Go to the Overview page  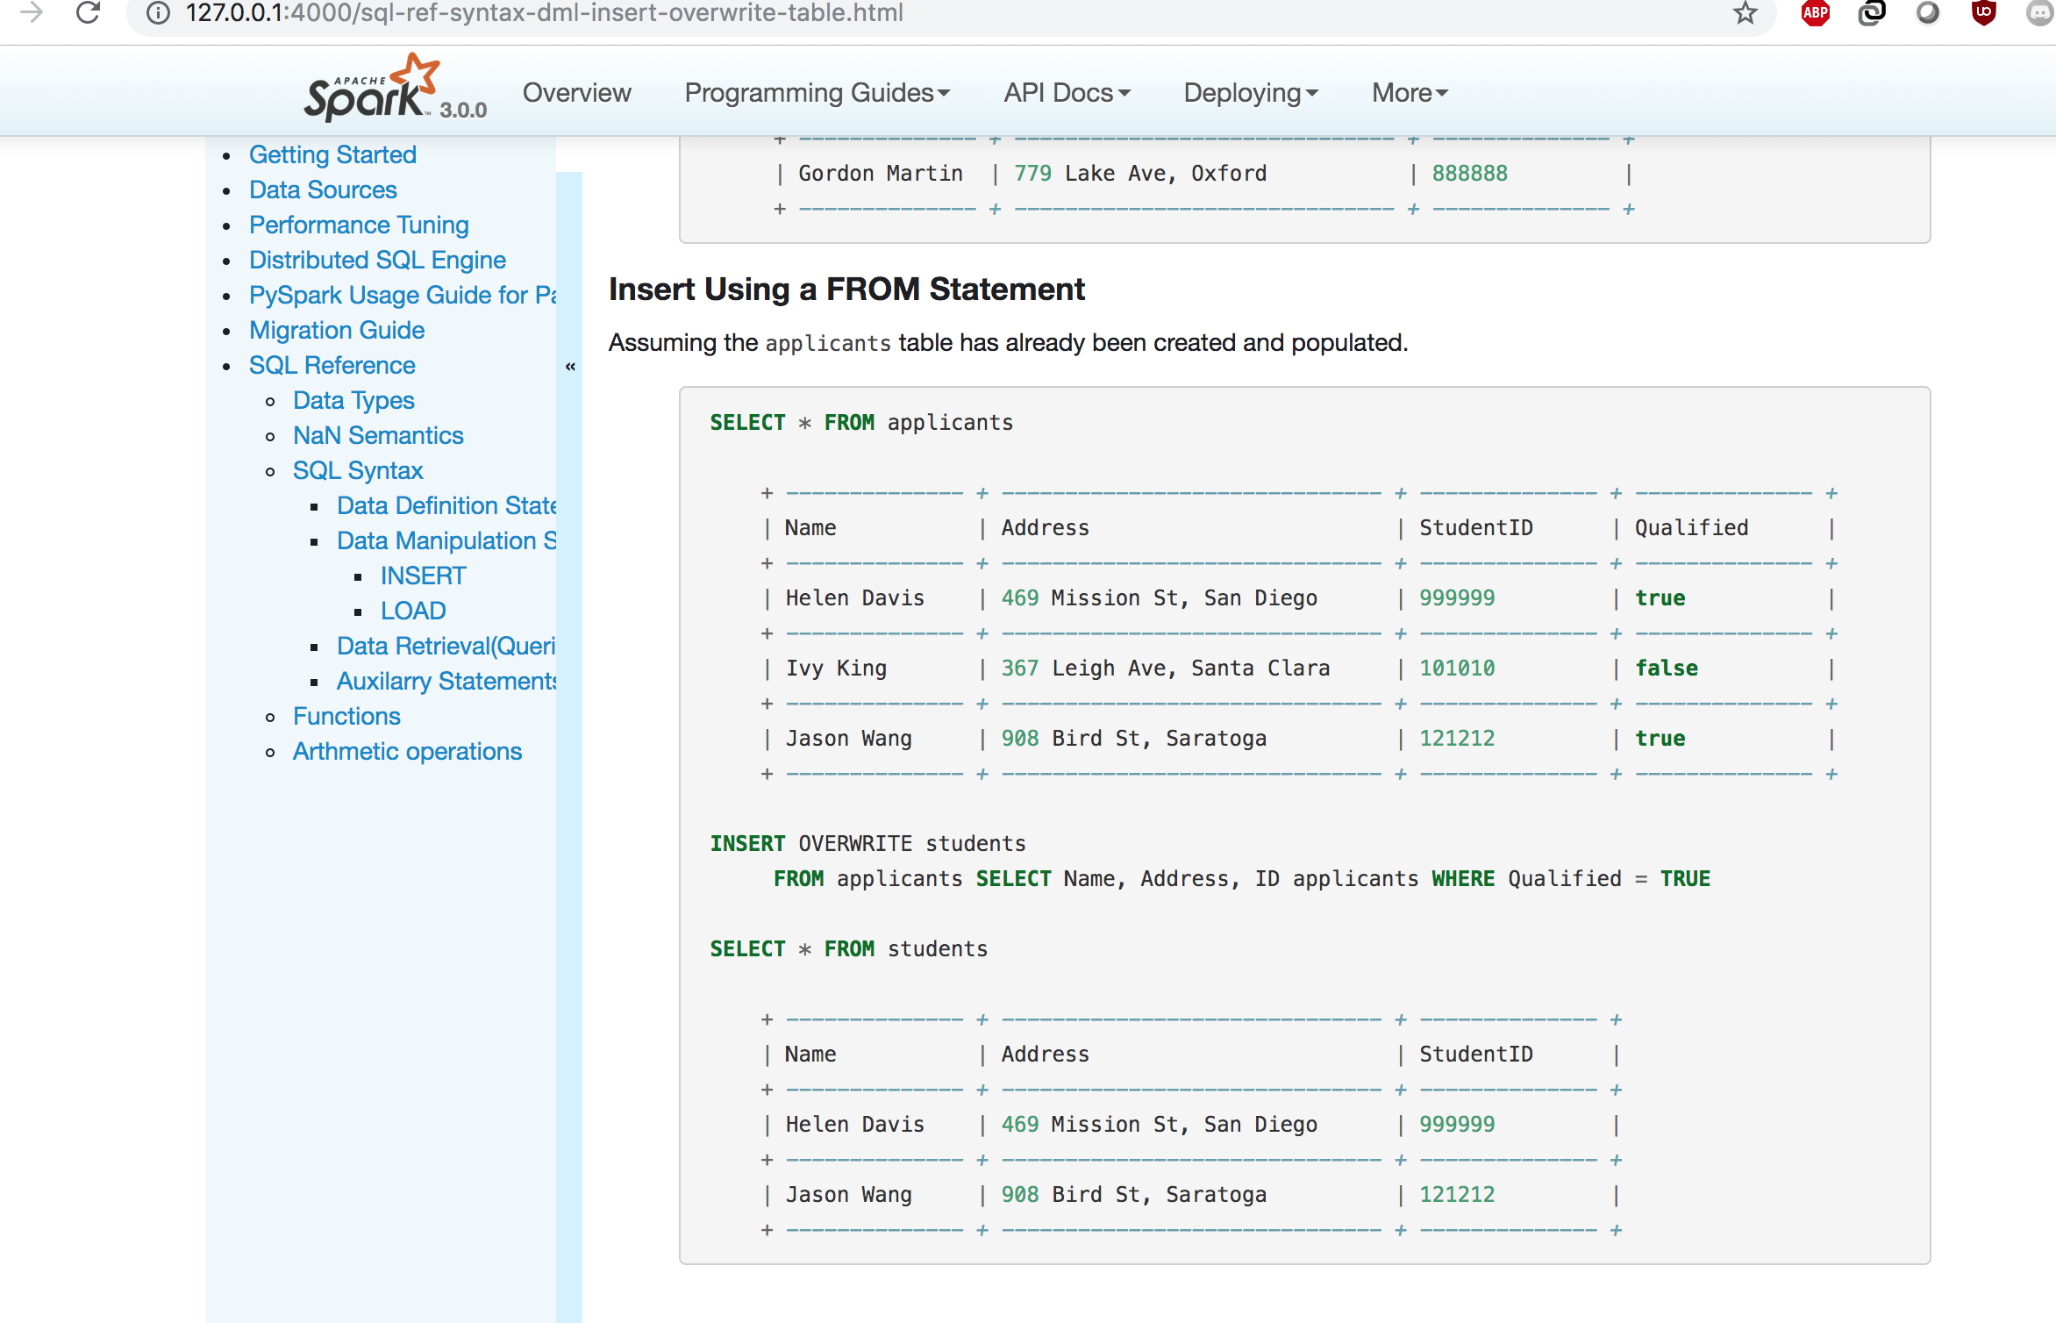pyautogui.click(x=576, y=93)
